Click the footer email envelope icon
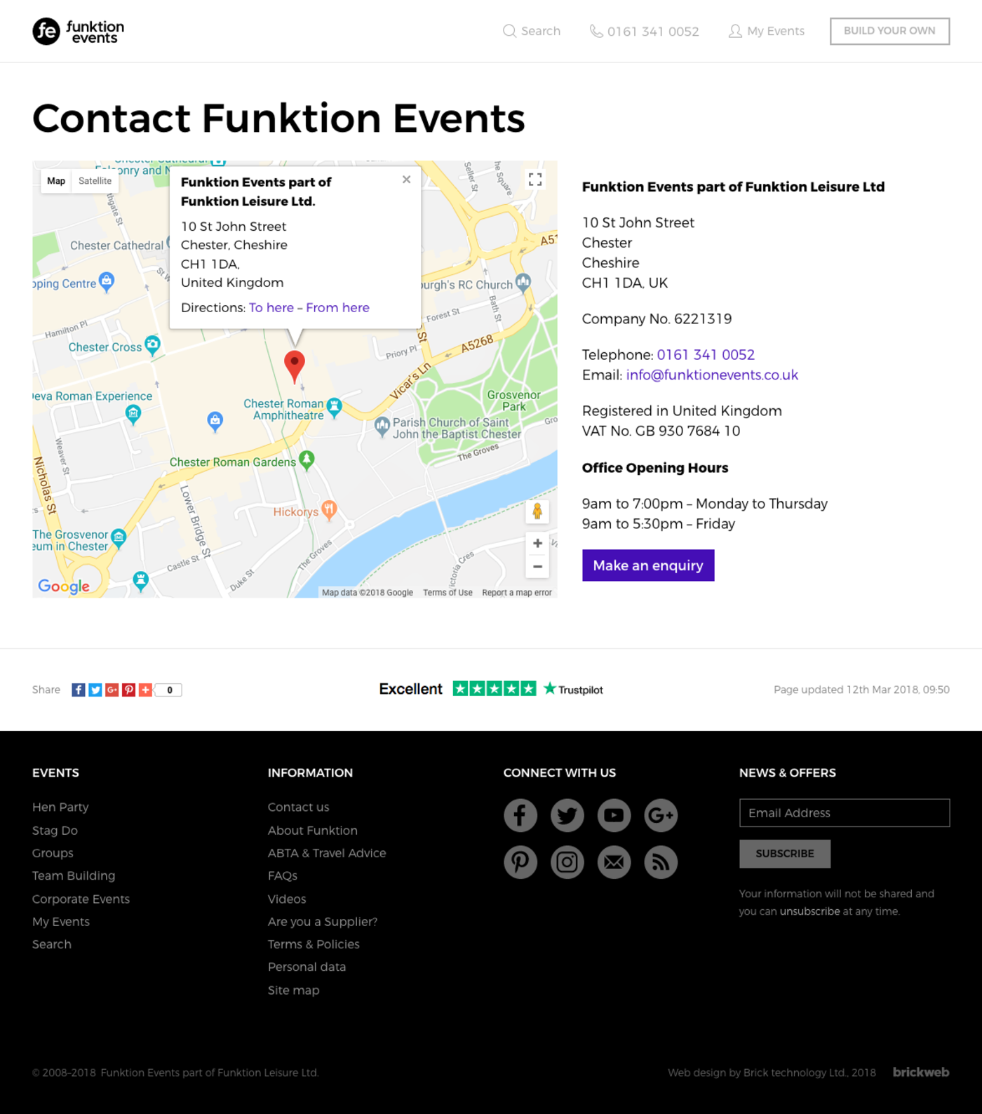 click(x=614, y=862)
